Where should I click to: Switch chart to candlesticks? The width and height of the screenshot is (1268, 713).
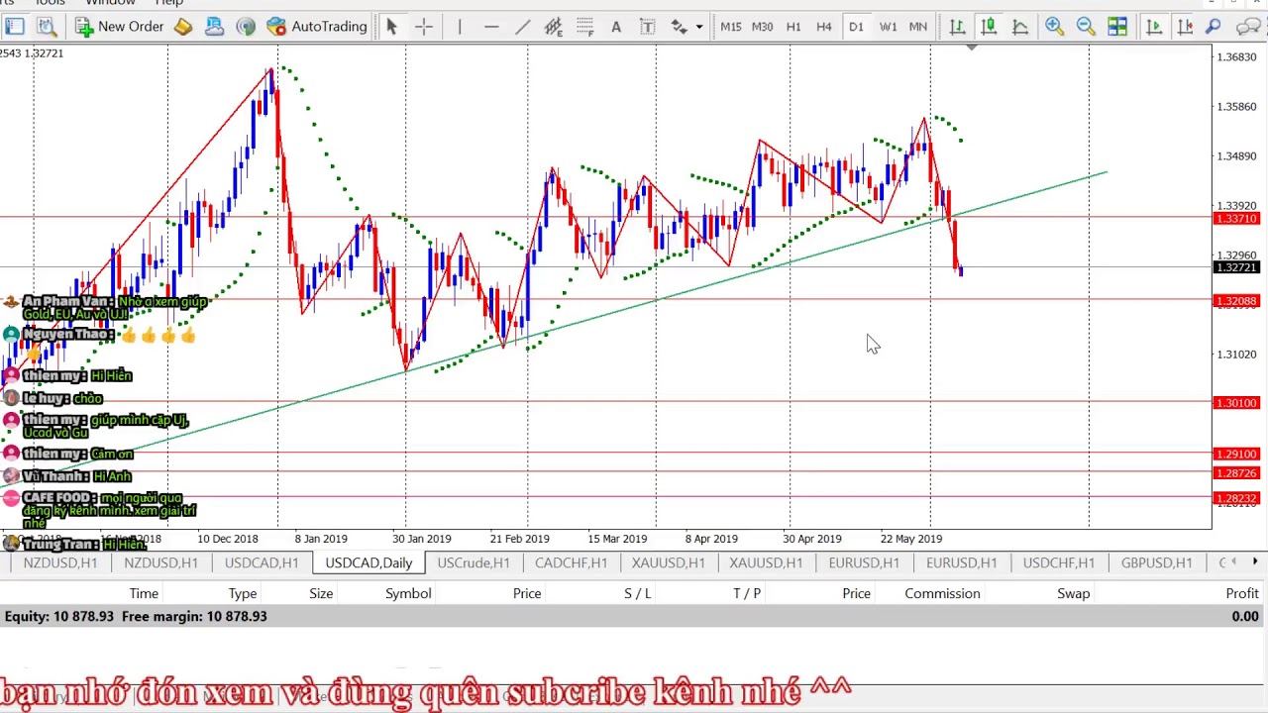click(x=989, y=27)
